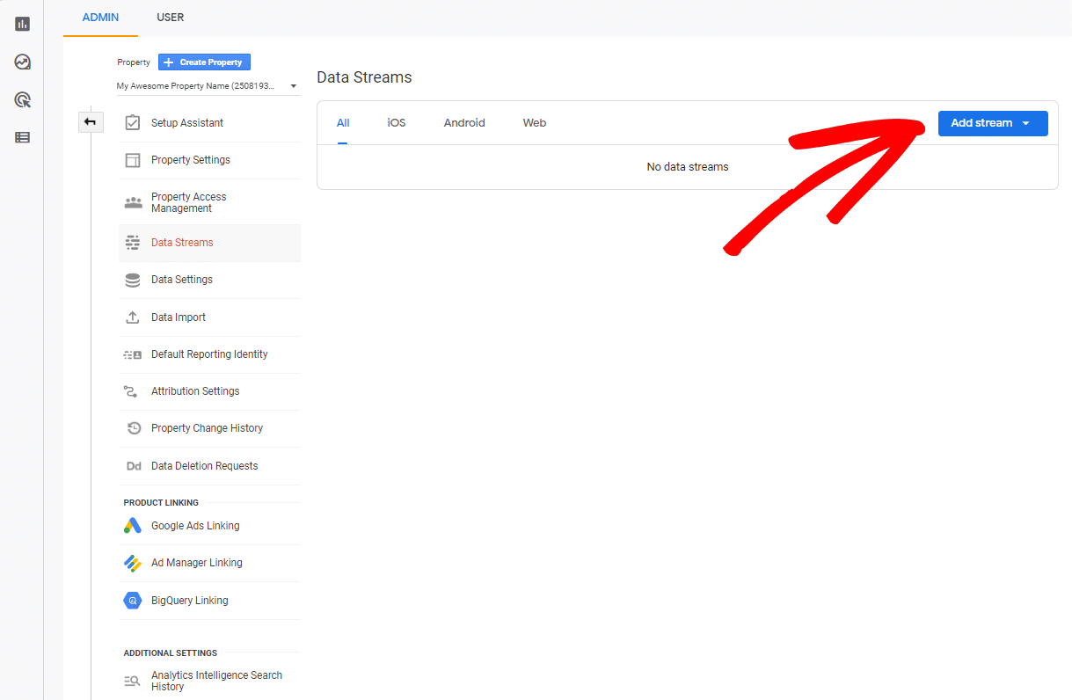Go to Property Change History

click(x=207, y=428)
